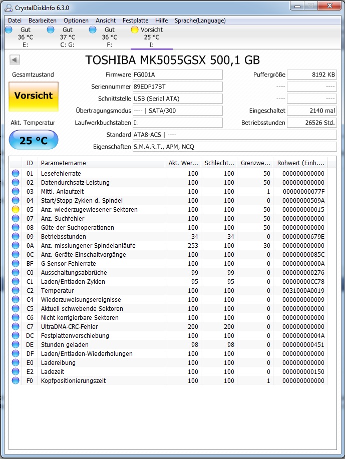
Task: Click the Parametername column header
Action: click(x=101, y=163)
